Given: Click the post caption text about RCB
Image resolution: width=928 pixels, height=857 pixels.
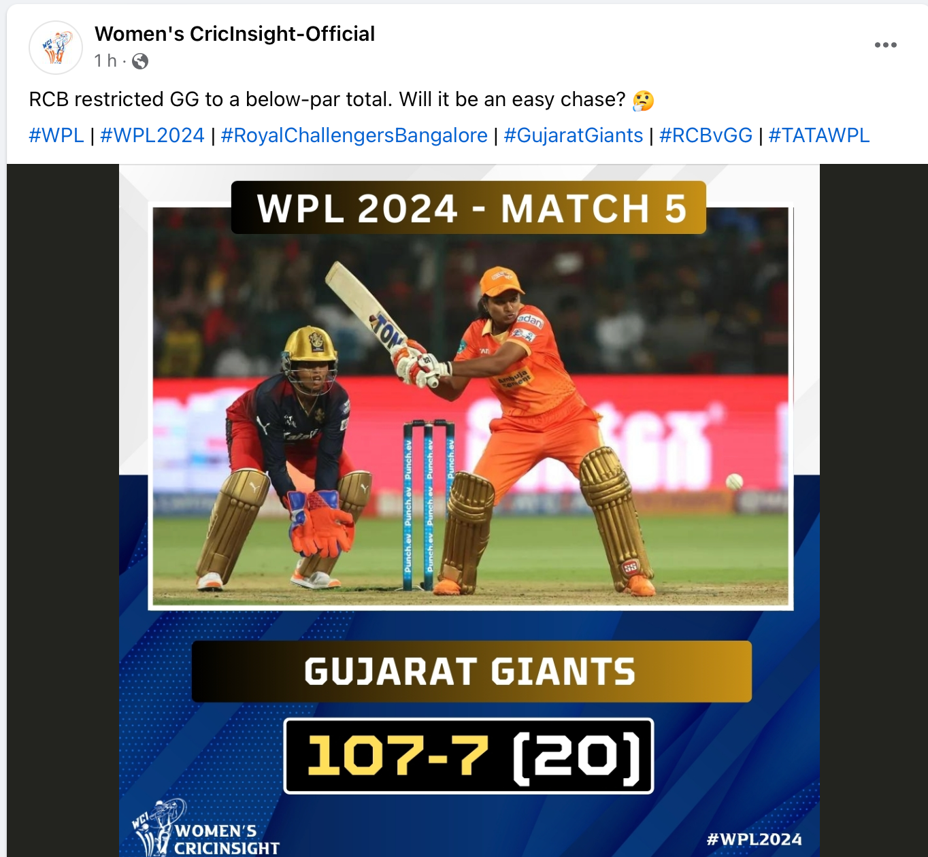Looking at the screenshot, I should (327, 100).
